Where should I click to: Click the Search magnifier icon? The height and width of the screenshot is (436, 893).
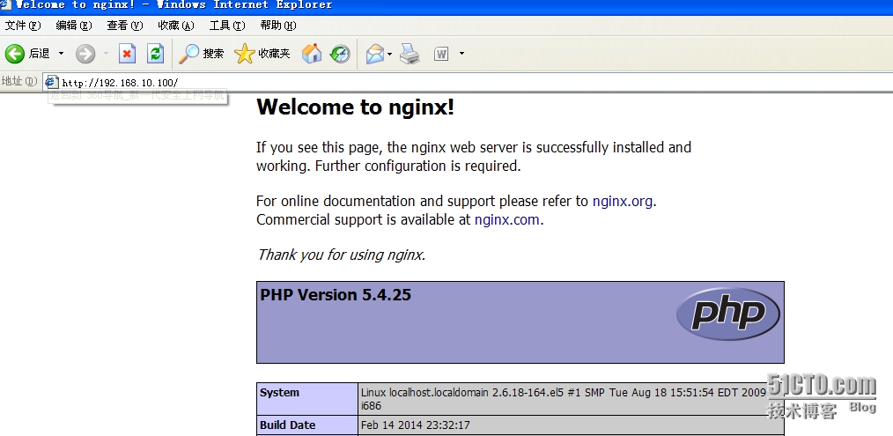(x=188, y=54)
